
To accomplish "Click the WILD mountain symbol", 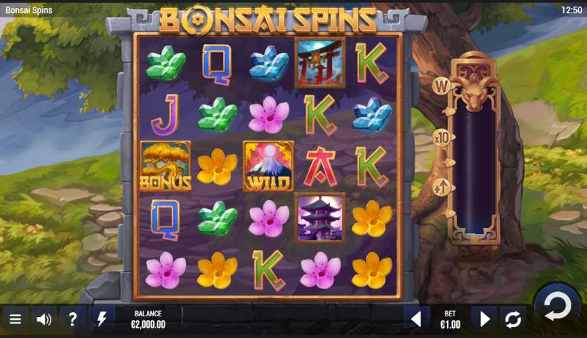I will click(x=268, y=166).
